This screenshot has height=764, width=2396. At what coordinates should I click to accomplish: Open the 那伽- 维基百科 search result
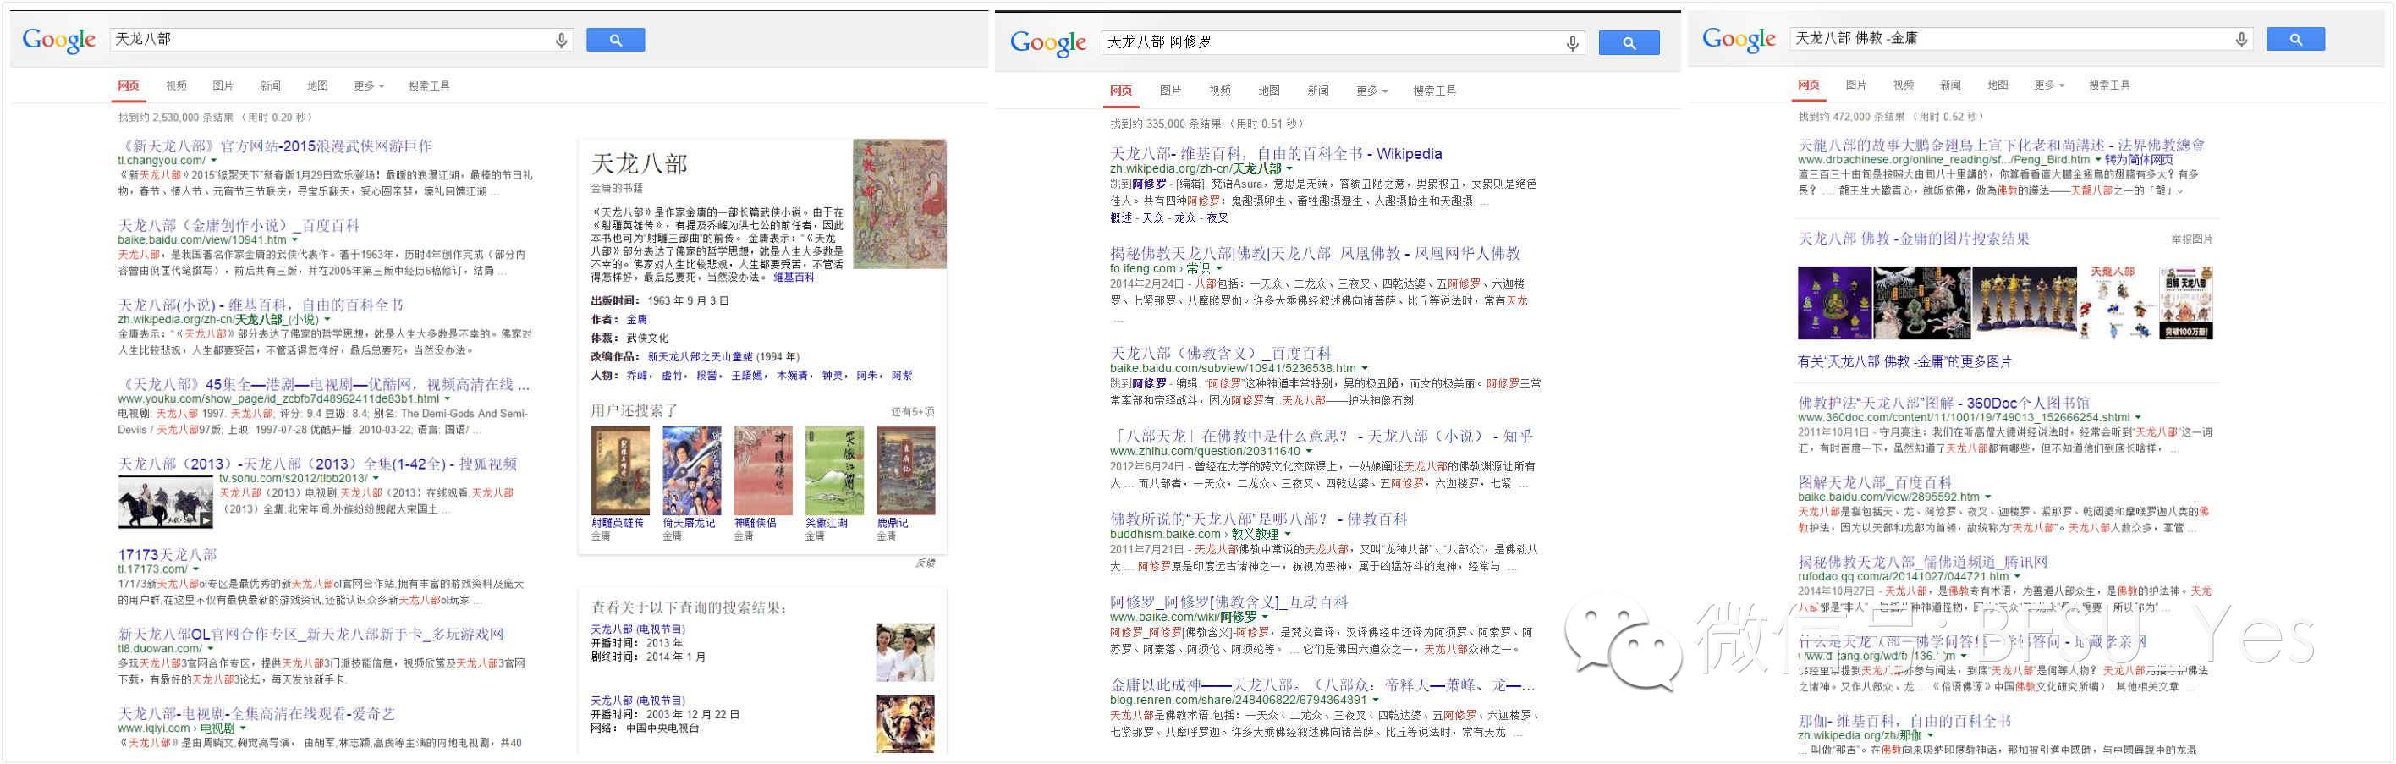1904,720
